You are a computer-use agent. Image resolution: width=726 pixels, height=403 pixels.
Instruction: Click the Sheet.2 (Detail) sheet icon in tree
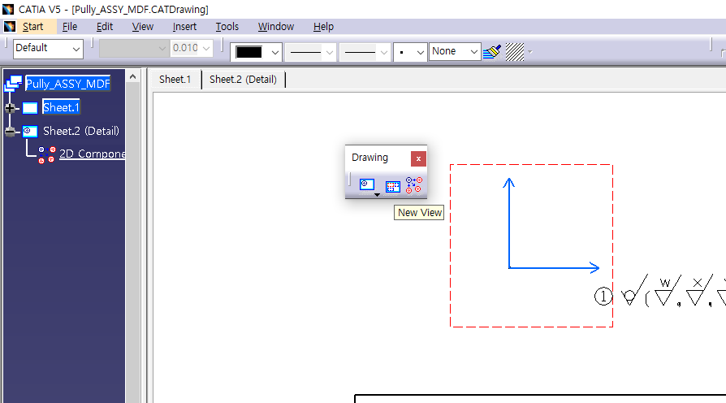[30, 132]
